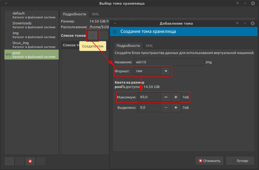Click the plus button to create a volume

tap(93, 35)
